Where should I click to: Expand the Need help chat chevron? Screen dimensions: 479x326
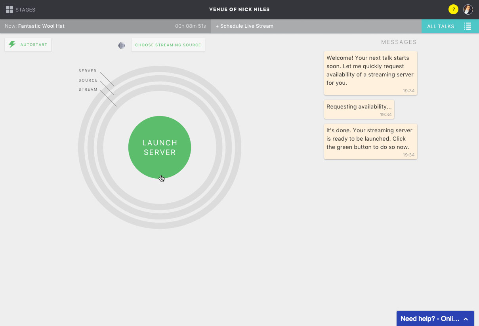coord(466,319)
